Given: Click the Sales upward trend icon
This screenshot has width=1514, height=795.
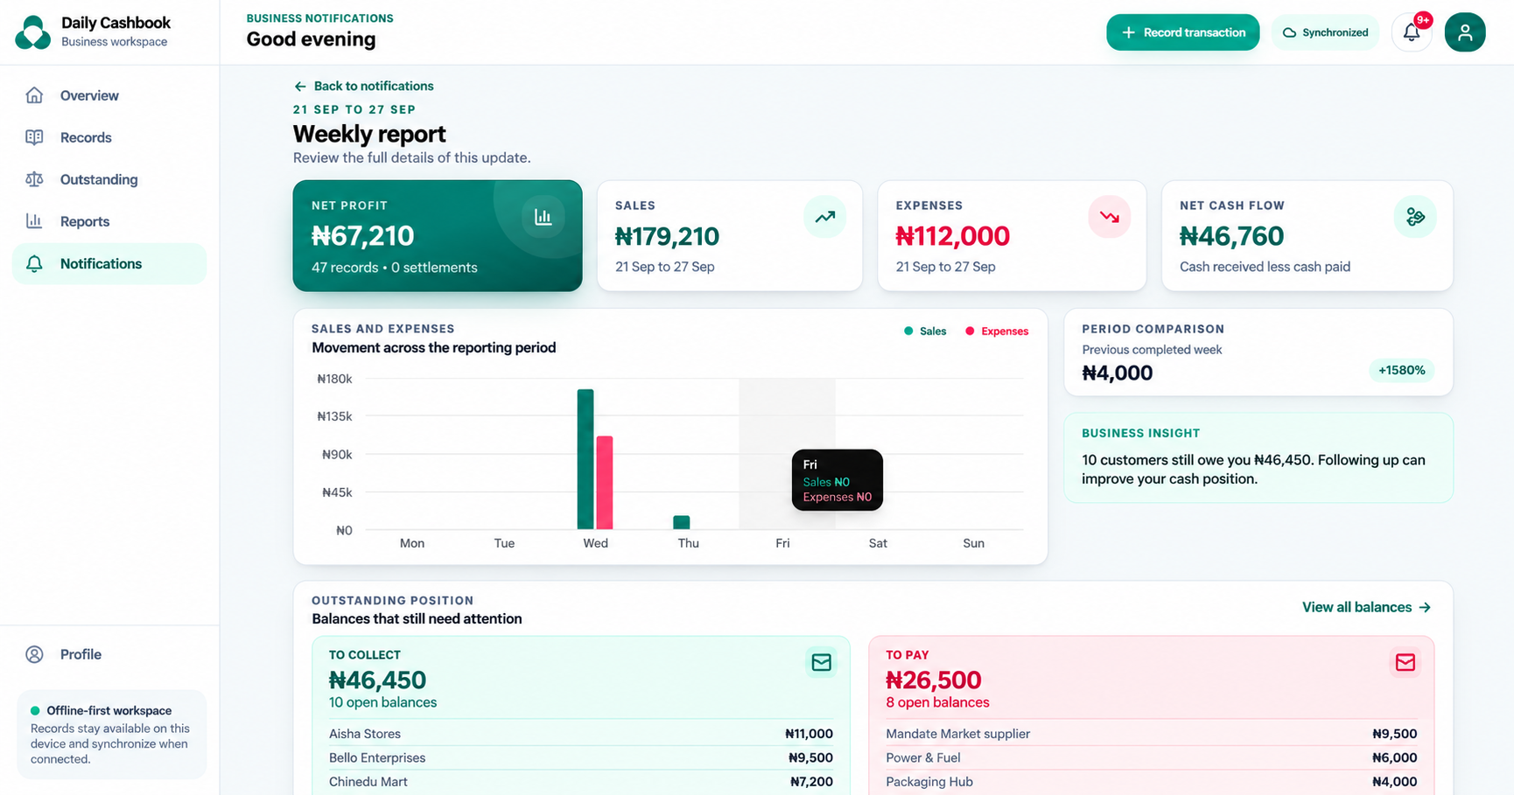Looking at the screenshot, I should tap(824, 217).
